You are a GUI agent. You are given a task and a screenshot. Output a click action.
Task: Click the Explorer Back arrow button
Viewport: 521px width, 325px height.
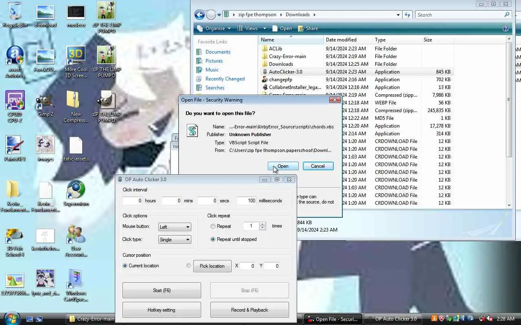pyautogui.click(x=199, y=15)
